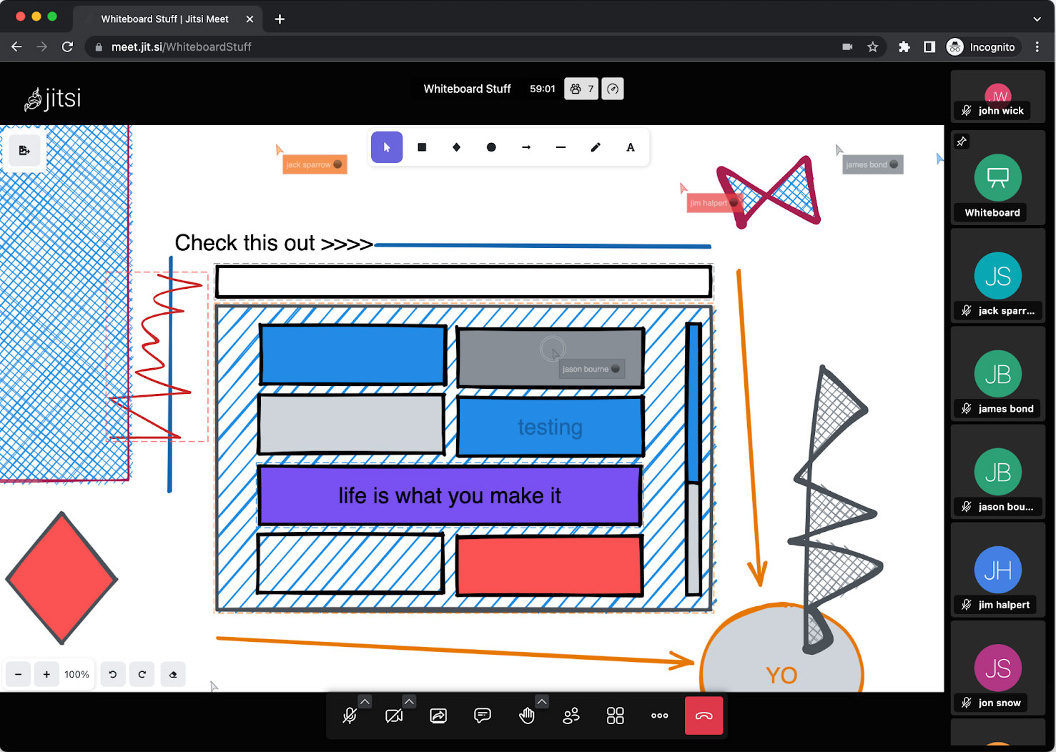Select the line drawing tool

[x=561, y=147]
